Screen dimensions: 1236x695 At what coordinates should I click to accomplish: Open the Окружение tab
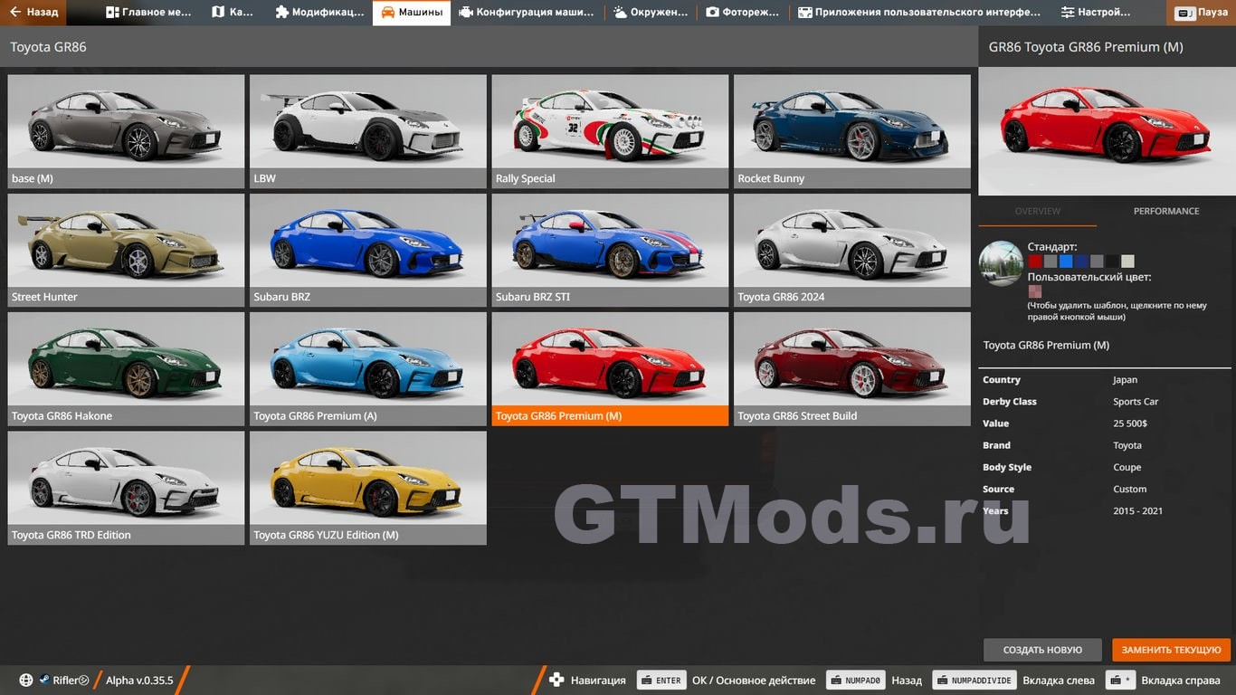[651, 13]
